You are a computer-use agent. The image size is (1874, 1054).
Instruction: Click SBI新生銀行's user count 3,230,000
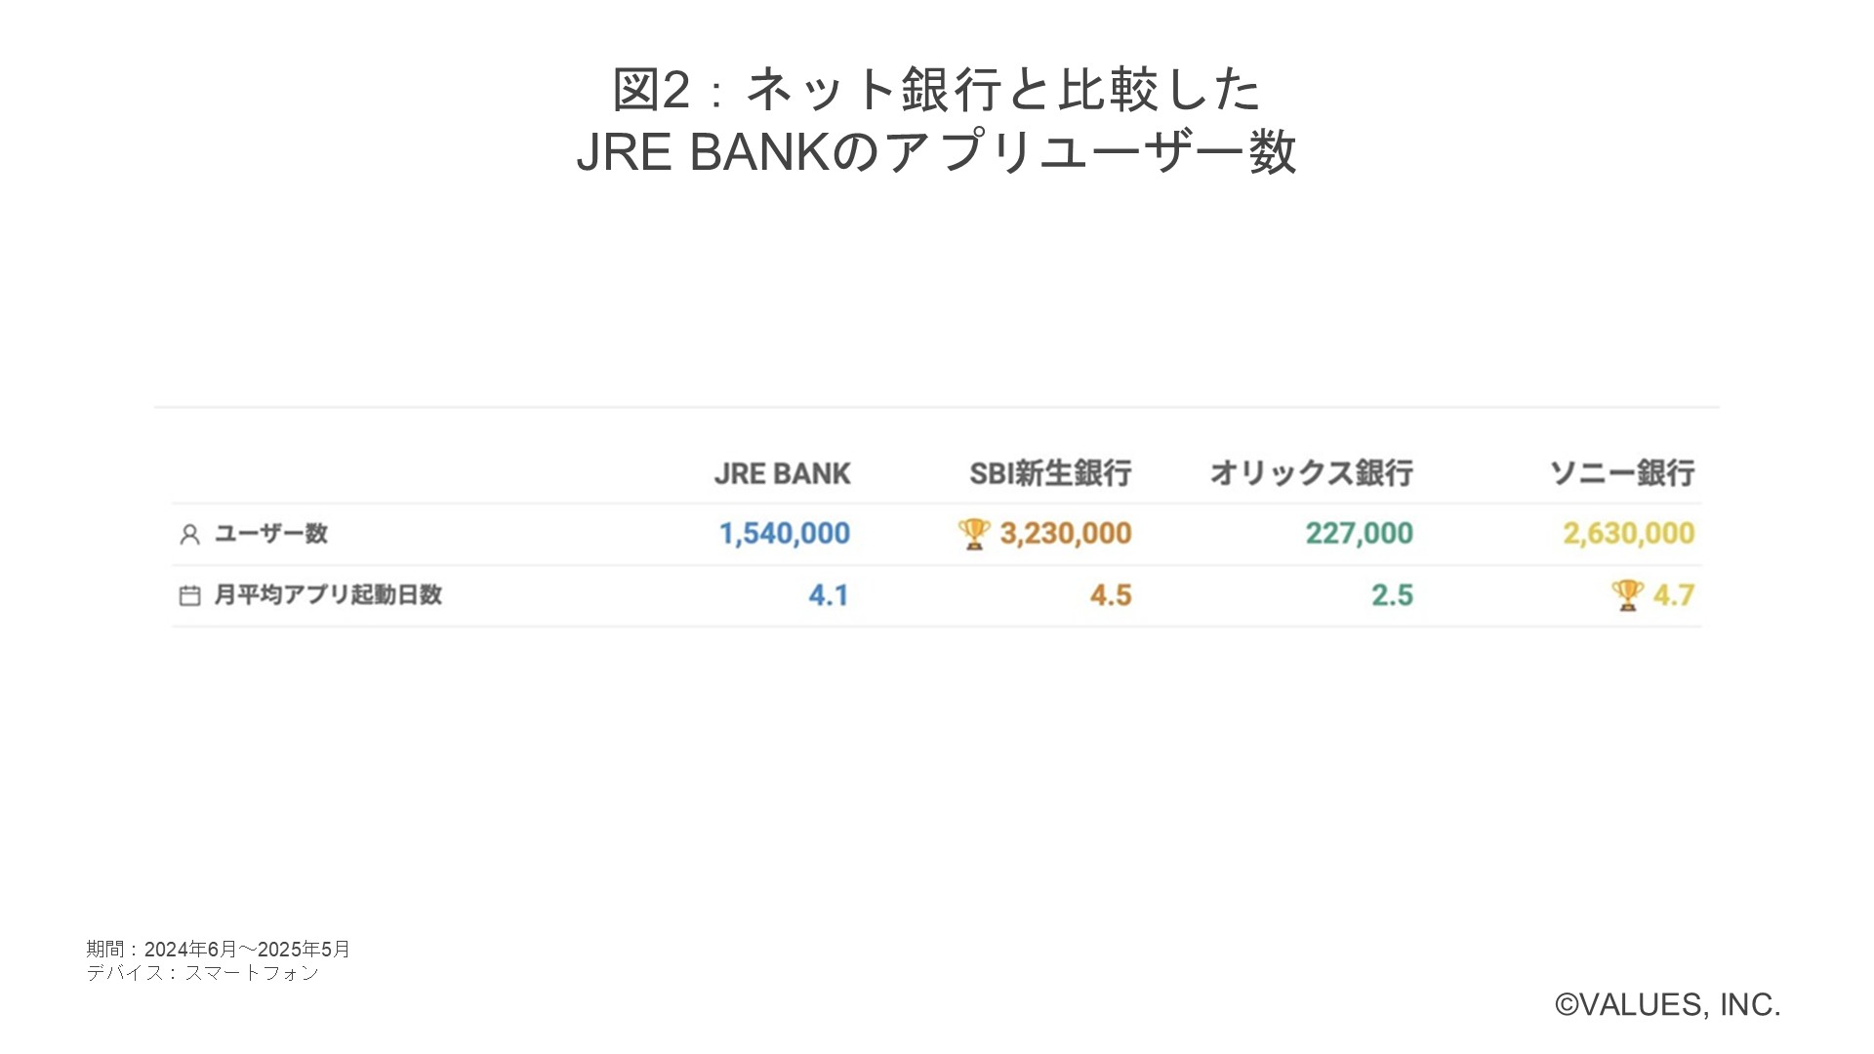click(1066, 534)
